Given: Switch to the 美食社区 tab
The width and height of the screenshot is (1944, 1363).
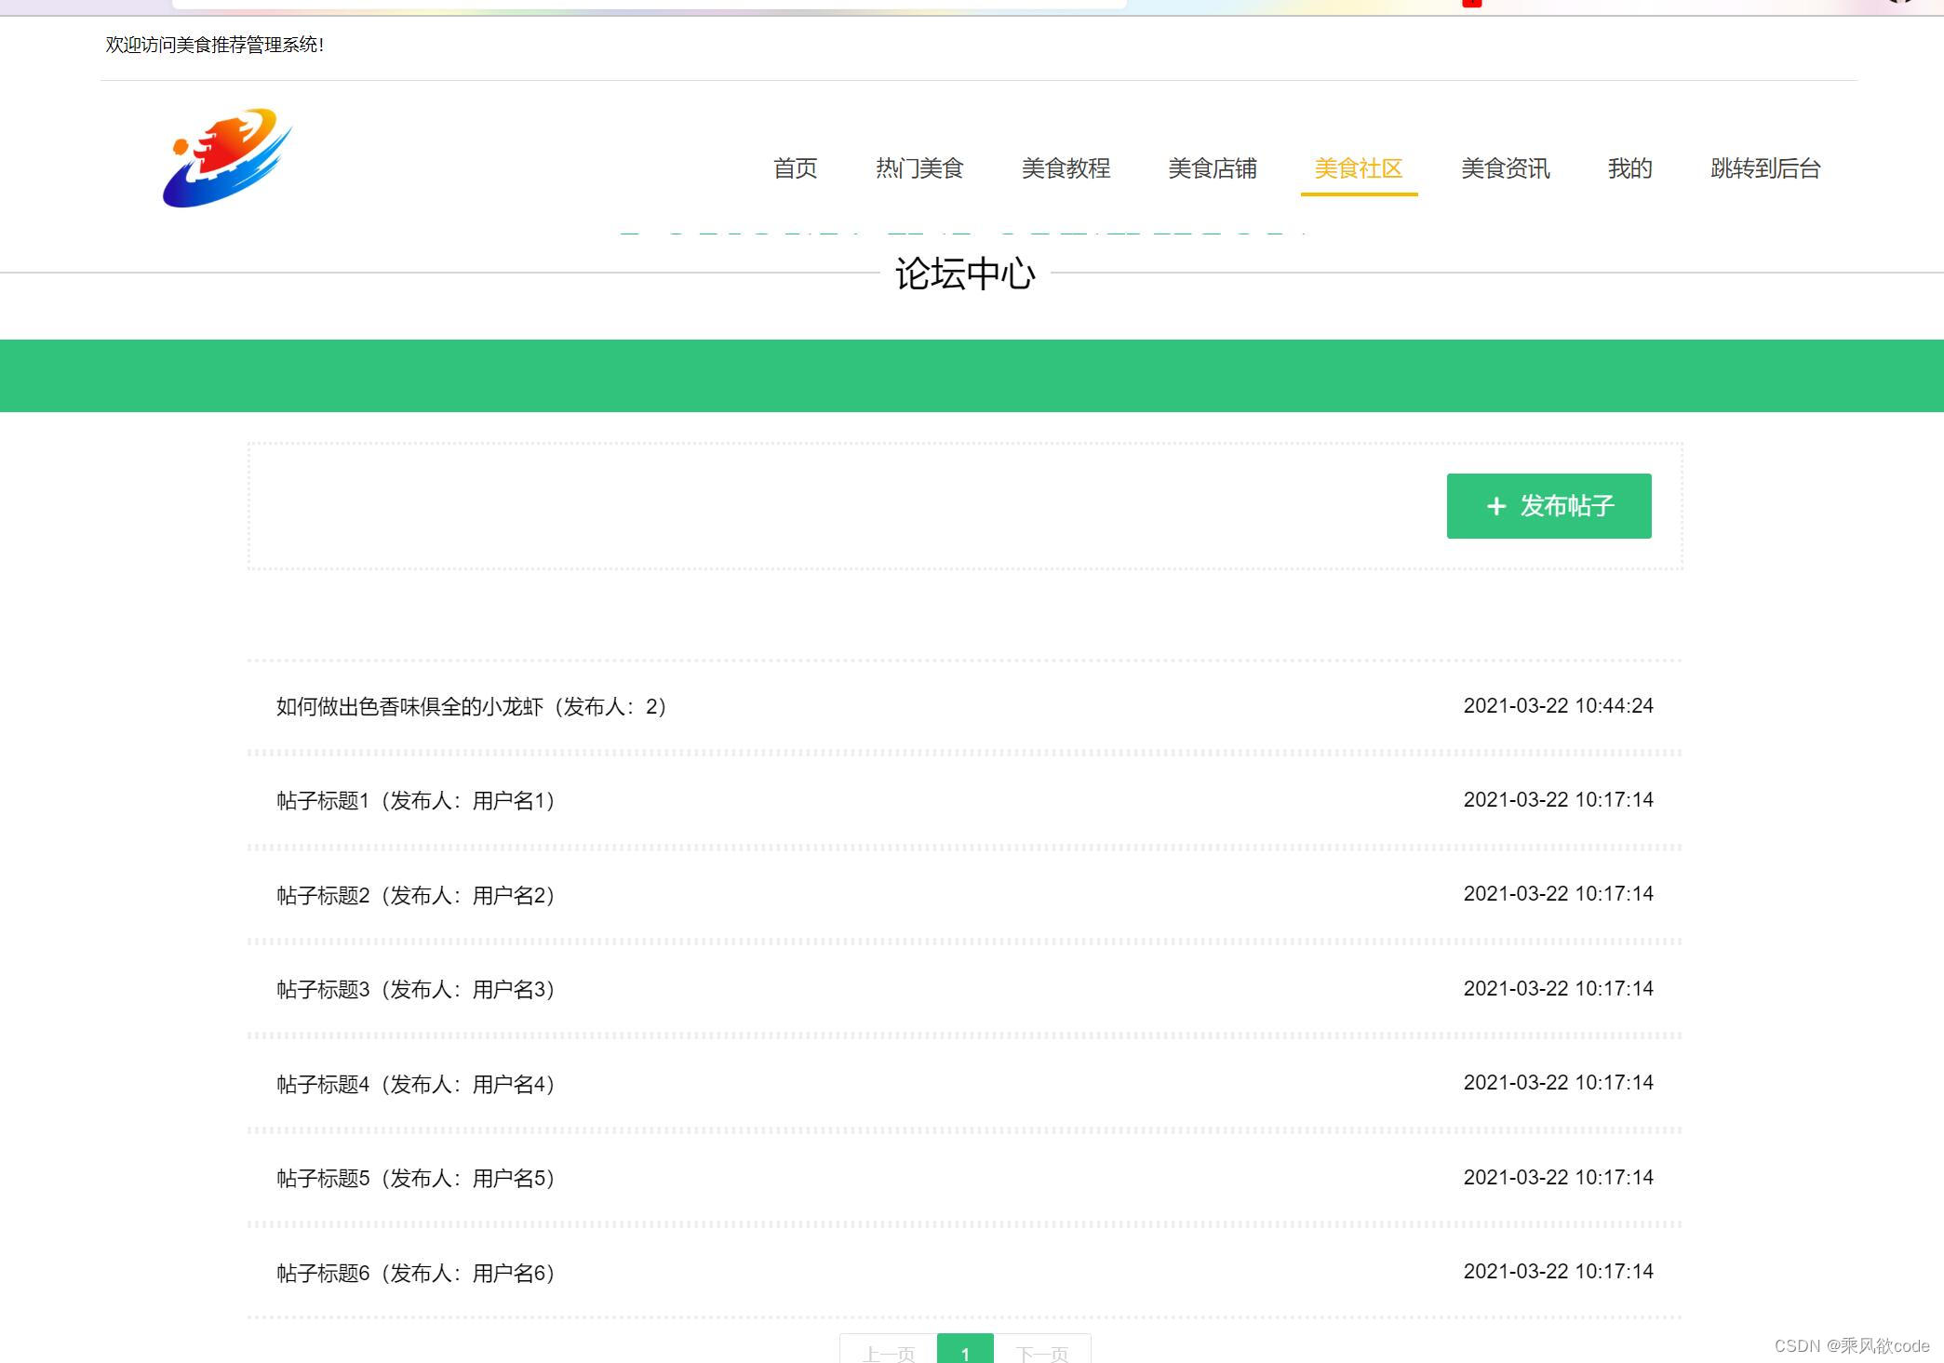Looking at the screenshot, I should tap(1359, 168).
